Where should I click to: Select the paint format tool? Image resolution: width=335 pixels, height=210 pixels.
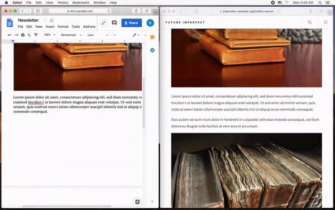pos(36,35)
